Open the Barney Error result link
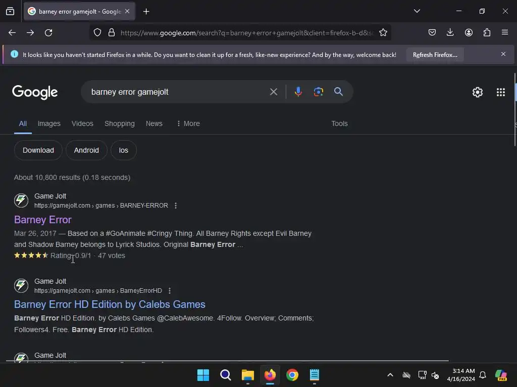Screen dimensions: 517x387 click(x=43, y=220)
